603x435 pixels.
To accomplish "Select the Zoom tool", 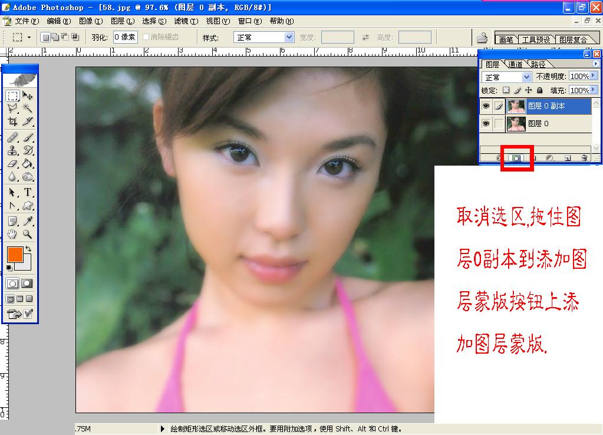I will click(x=27, y=234).
